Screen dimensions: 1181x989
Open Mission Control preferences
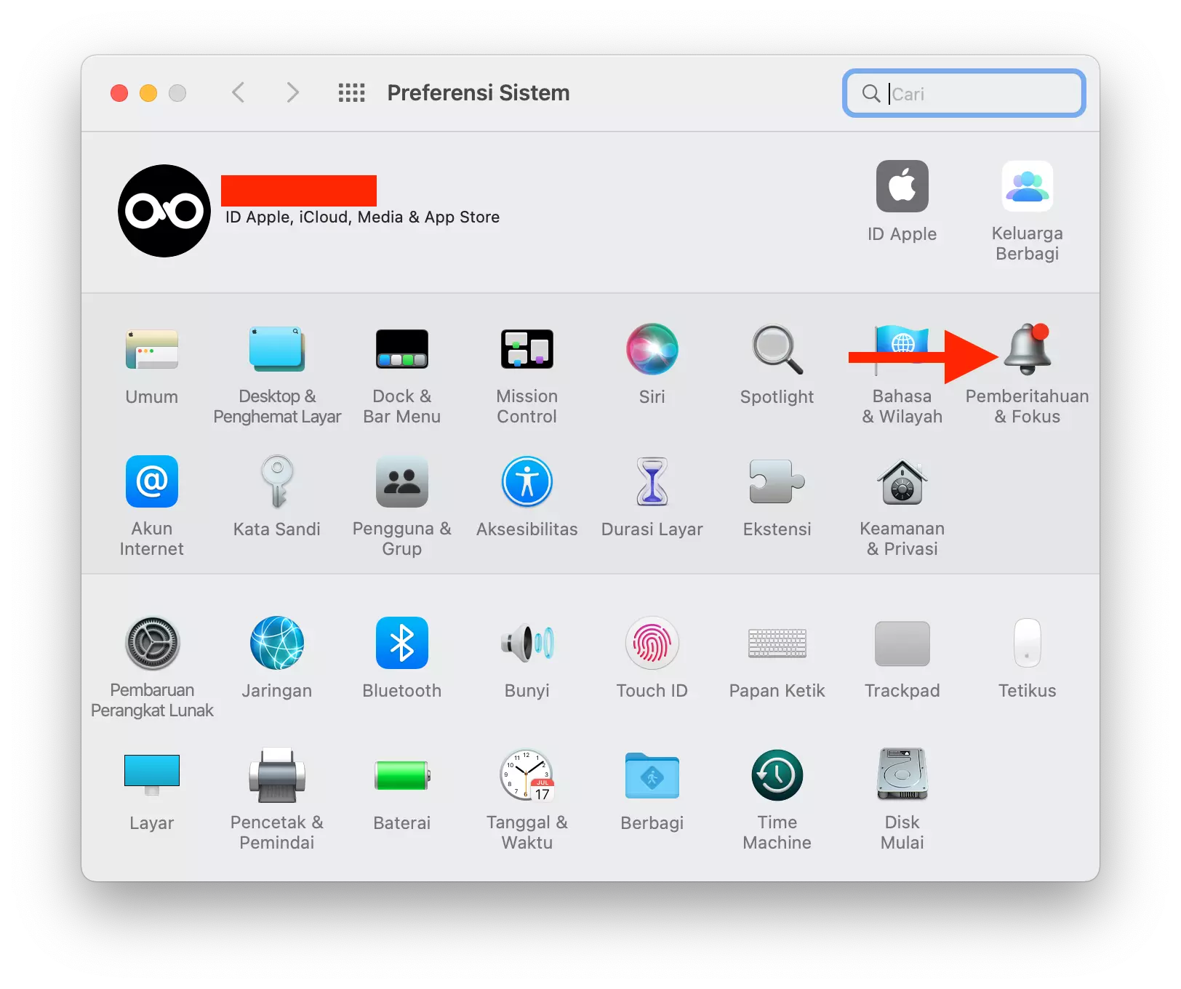pos(527,349)
